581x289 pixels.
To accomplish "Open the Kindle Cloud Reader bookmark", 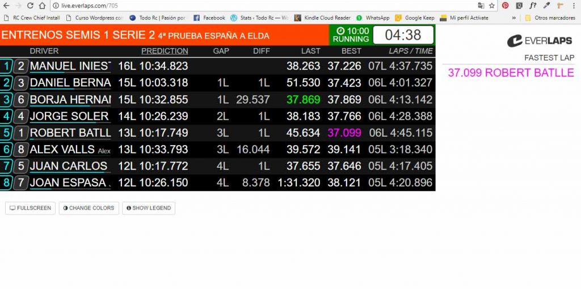I will coord(322,18).
